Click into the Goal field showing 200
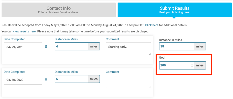Image resolution: width=233 pixels, height=99 pixels. tap(175, 65)
